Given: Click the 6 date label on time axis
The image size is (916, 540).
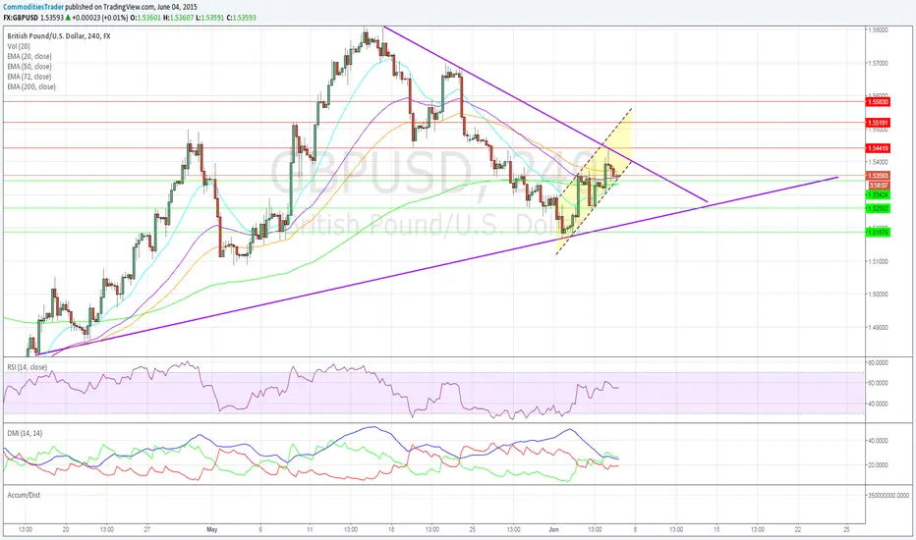Looking at the screenshot, I should tap(260, 529).
